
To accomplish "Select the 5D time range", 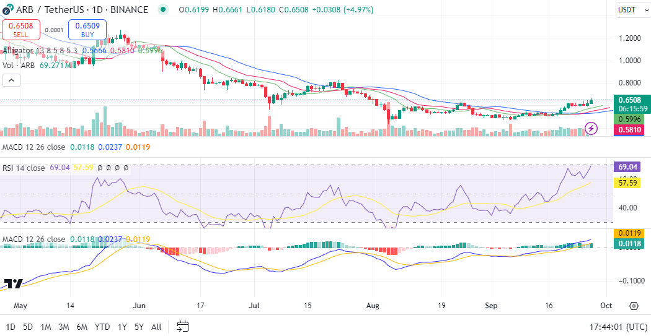I will pyautogui.click(x=28, y=327).
